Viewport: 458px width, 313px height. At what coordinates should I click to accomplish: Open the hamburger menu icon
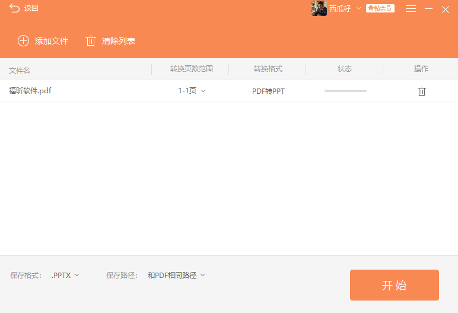click(411, 9)
